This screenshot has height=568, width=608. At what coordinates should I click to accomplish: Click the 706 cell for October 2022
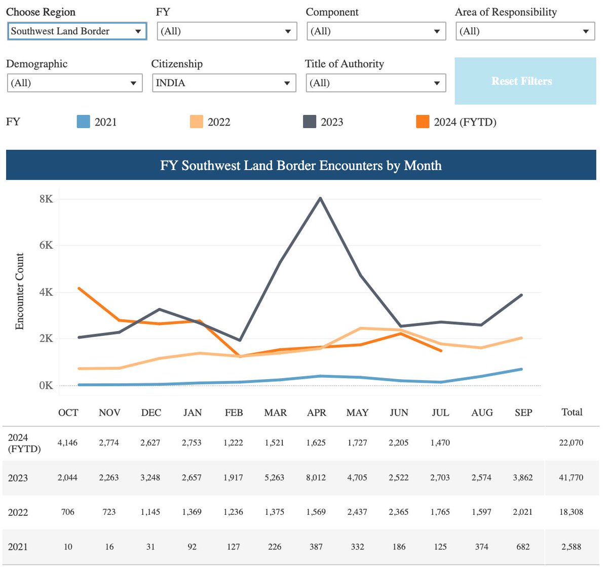coord(68,512)
